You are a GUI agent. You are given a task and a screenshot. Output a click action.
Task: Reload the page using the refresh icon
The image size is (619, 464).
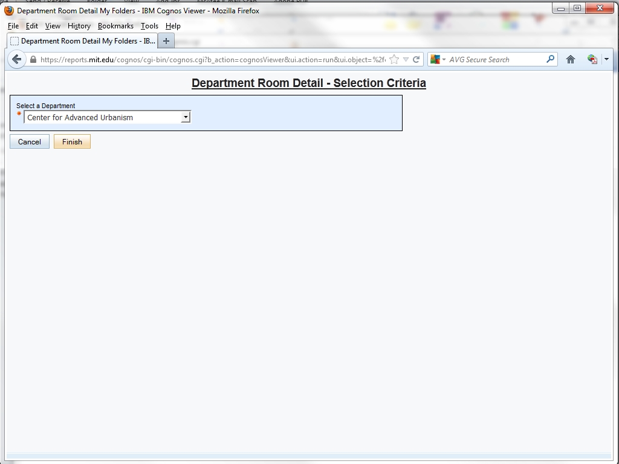pyautogui.click(x=416, y=59)
